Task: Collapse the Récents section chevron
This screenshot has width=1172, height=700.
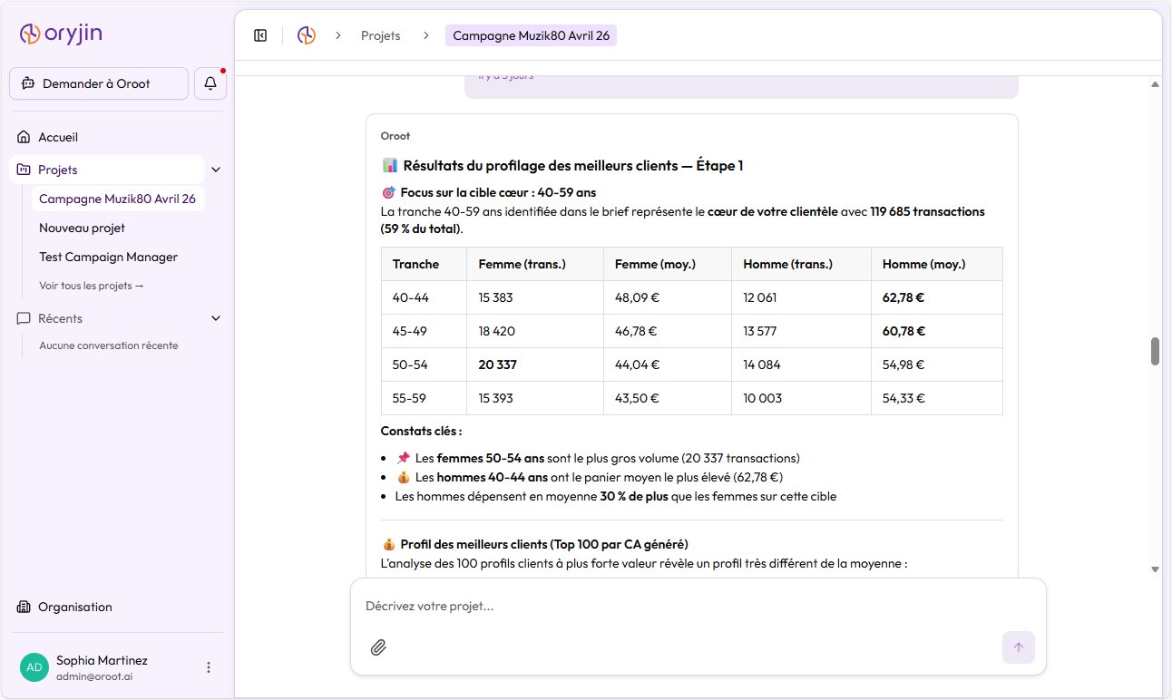Action: 216,318
